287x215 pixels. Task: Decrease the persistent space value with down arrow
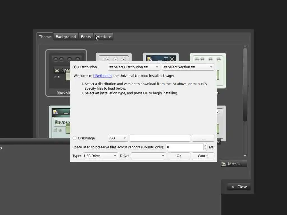[x=205, y=148]
